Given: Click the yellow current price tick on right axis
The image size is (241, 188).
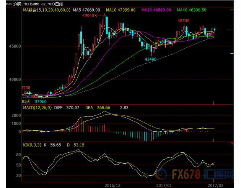Looking at the screenshot, I should tap(230, 30).
